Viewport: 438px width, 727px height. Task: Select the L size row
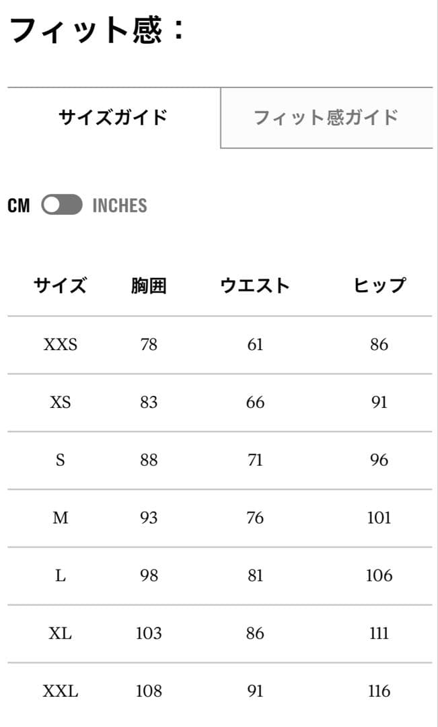(60, 576)
